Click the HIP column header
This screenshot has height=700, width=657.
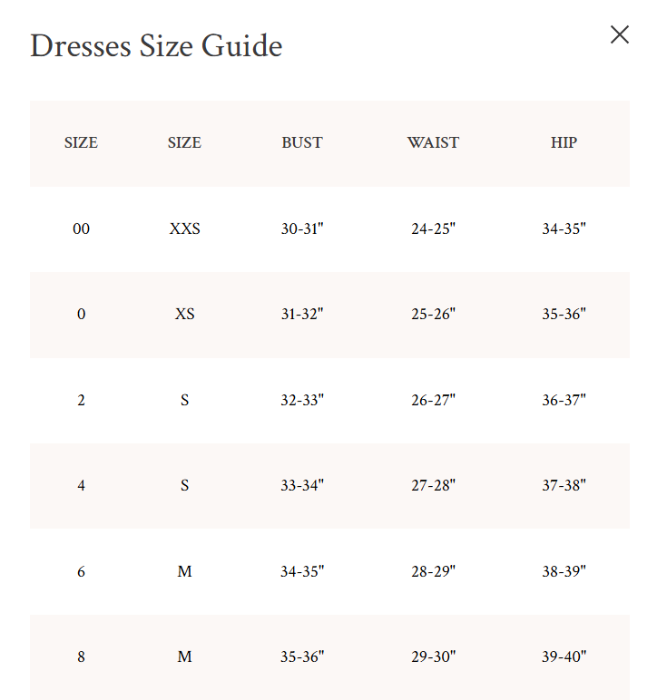click(564, 142)
